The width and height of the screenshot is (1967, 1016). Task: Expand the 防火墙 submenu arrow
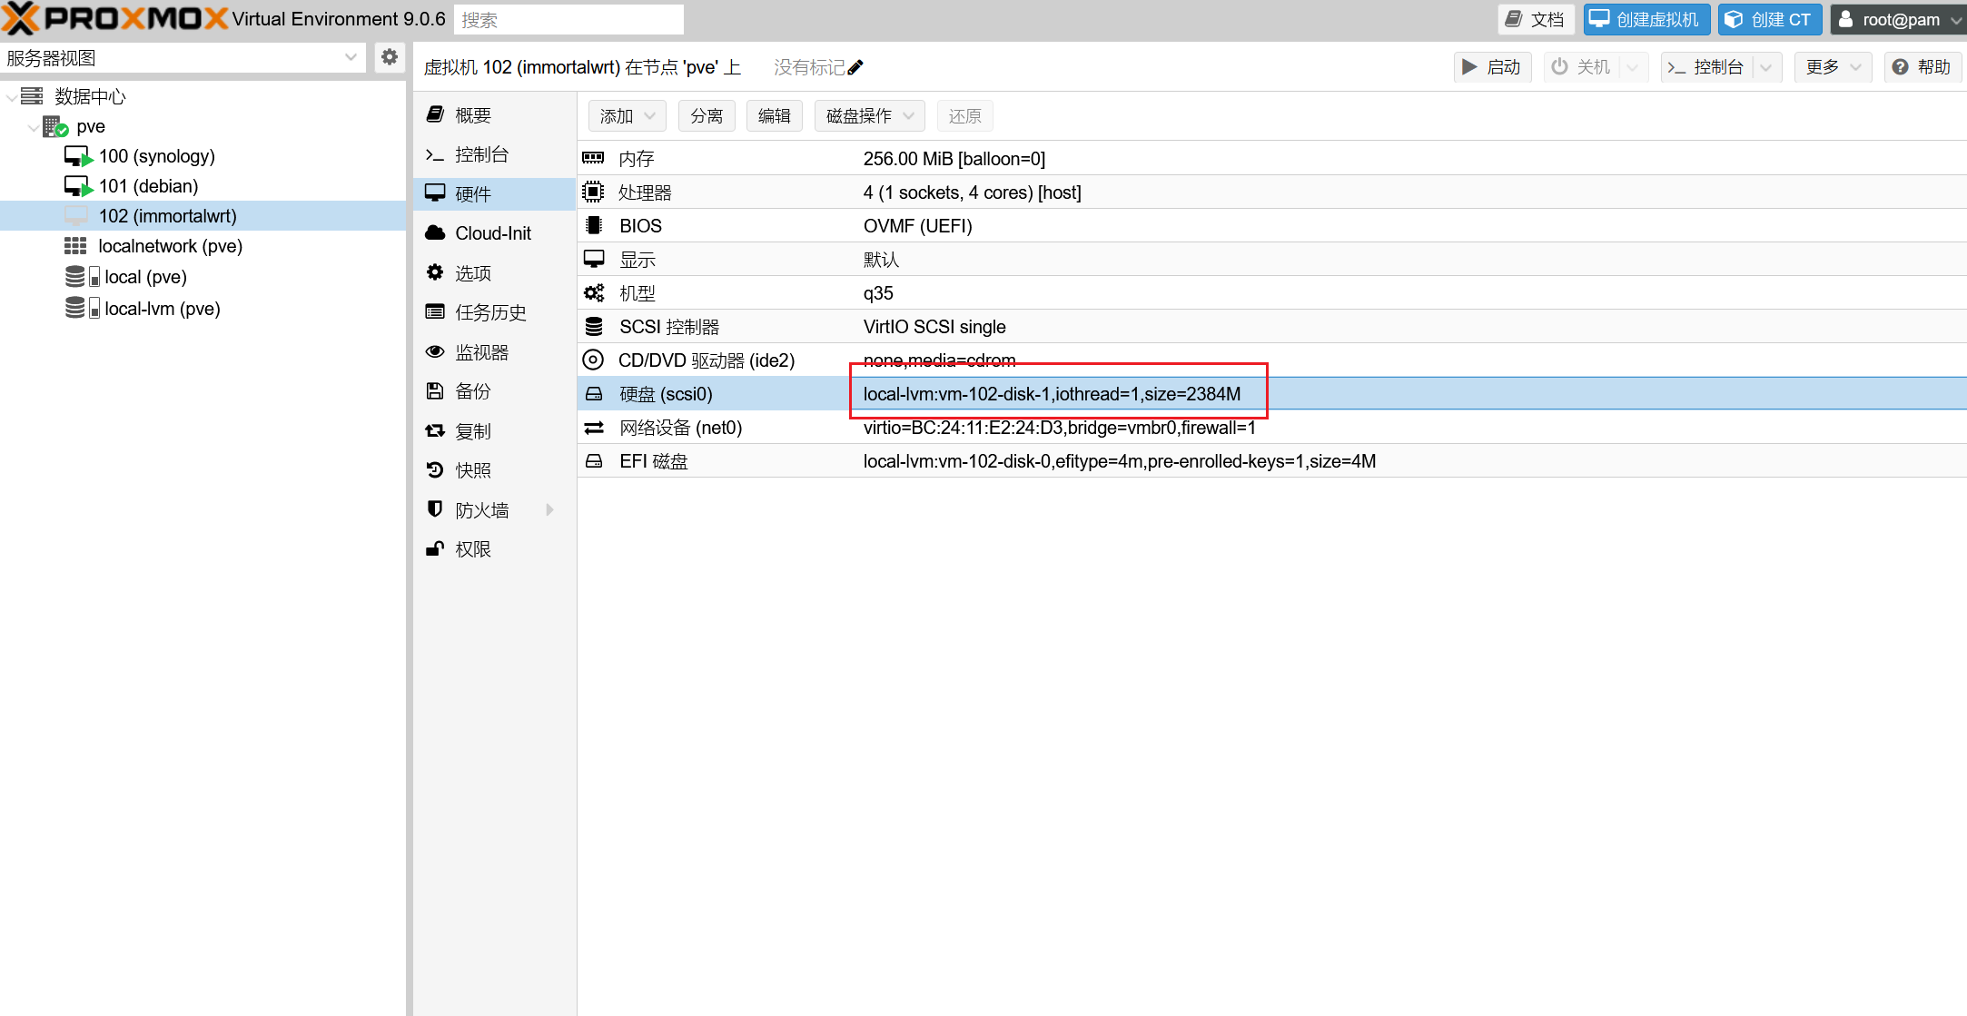pos(549,509)
